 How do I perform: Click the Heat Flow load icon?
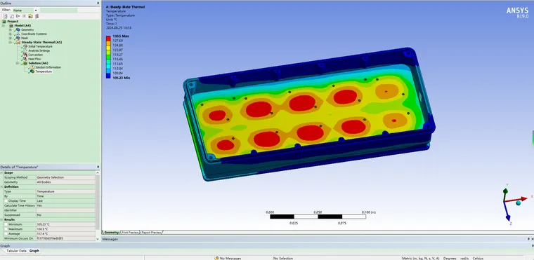click(25, 59)
